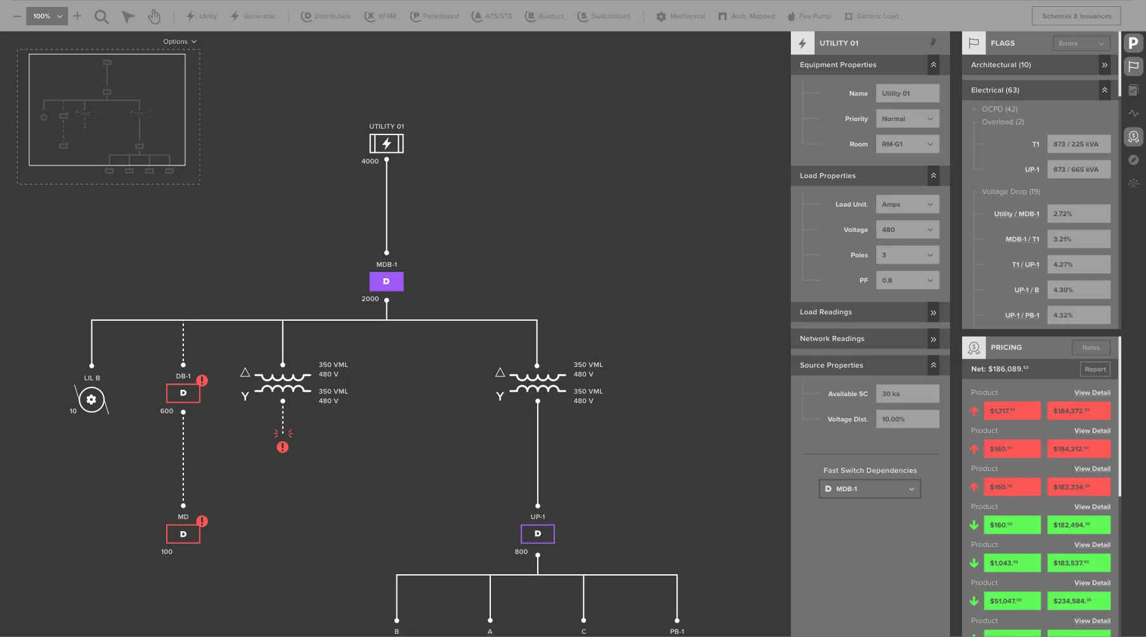Pick the ATS/STS tool
Screen dimensions: 1146x637
point(492,16)
